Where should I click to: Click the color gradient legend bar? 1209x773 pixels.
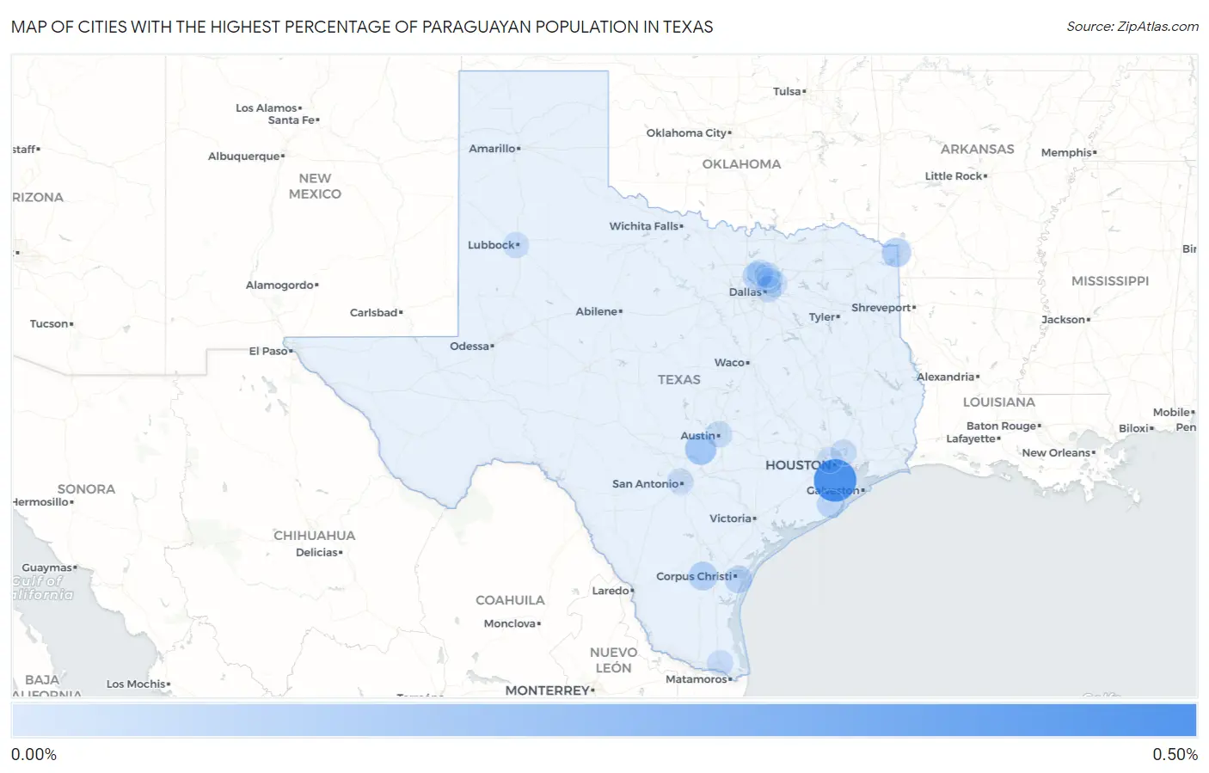point(604,720)
